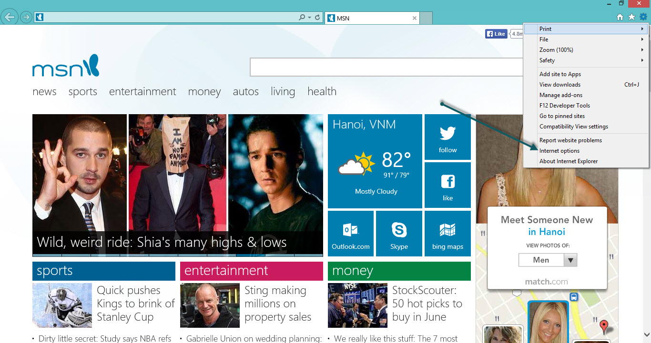The height and width of the screenshot is (343, 651).
Task: Go back with the browser back arrow
Action: point(9,18)
